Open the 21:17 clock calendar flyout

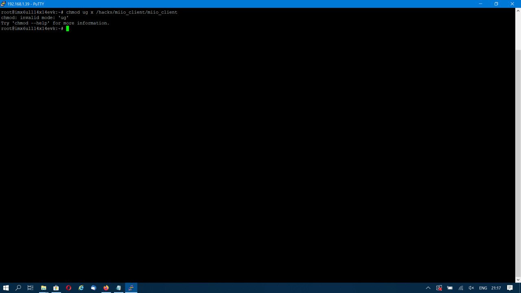(x=496, y=288)
